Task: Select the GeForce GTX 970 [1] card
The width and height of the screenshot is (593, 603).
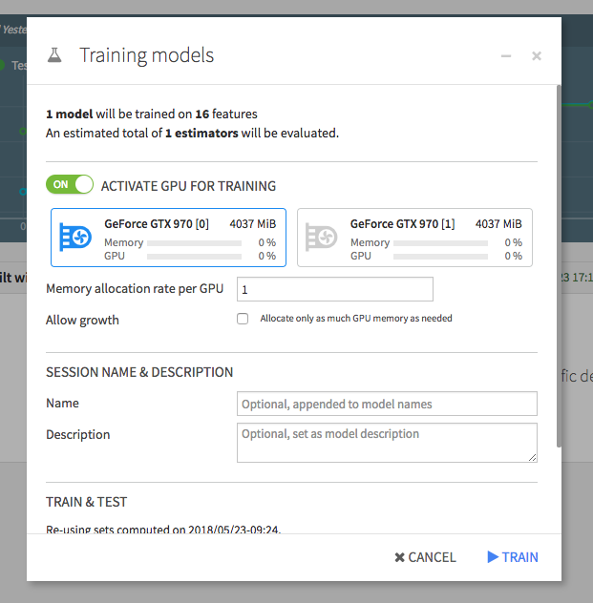Action: point(414,238)
